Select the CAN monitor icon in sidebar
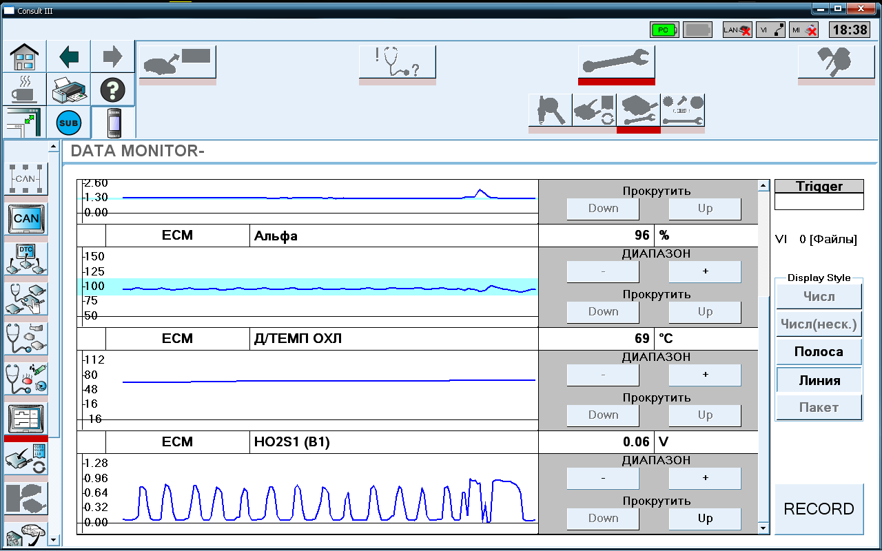This screenshot has height=551, width=882. [x=27, y=218]
